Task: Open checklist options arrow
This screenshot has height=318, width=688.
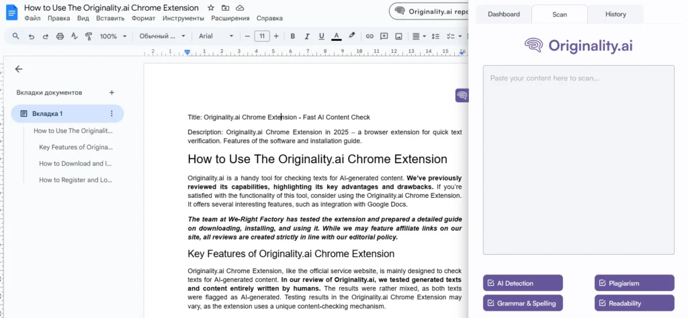Action: point(460,36)
